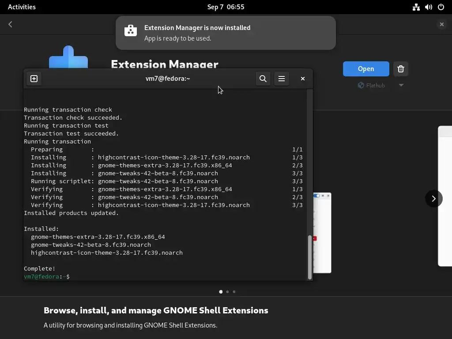The width and height of the screenshot is (452, 339).
Task: Open the terminal hamburger menu
Action: coord(282,79)
